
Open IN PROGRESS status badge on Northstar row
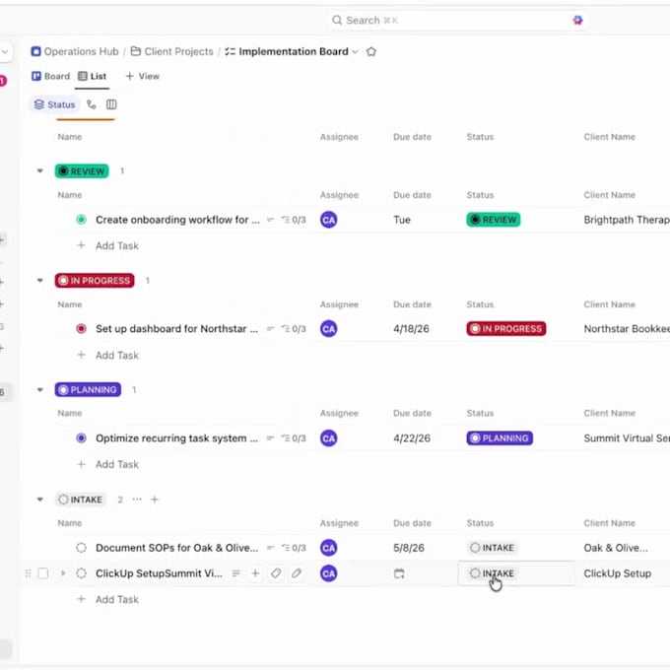tap(505, 328)
